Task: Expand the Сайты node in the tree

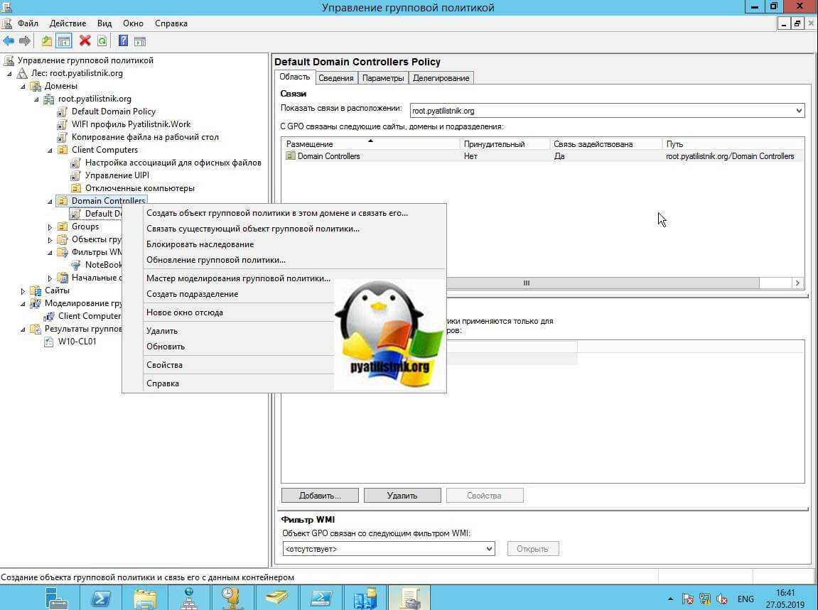Action: (23, 290)
